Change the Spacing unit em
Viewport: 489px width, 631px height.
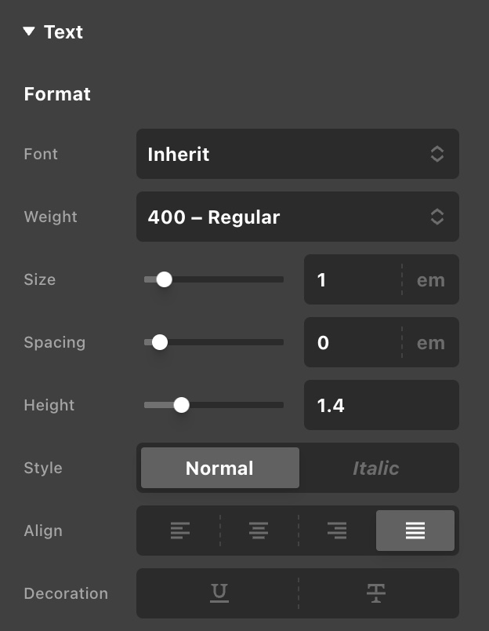pyautogui.click(x=431, y=343)
